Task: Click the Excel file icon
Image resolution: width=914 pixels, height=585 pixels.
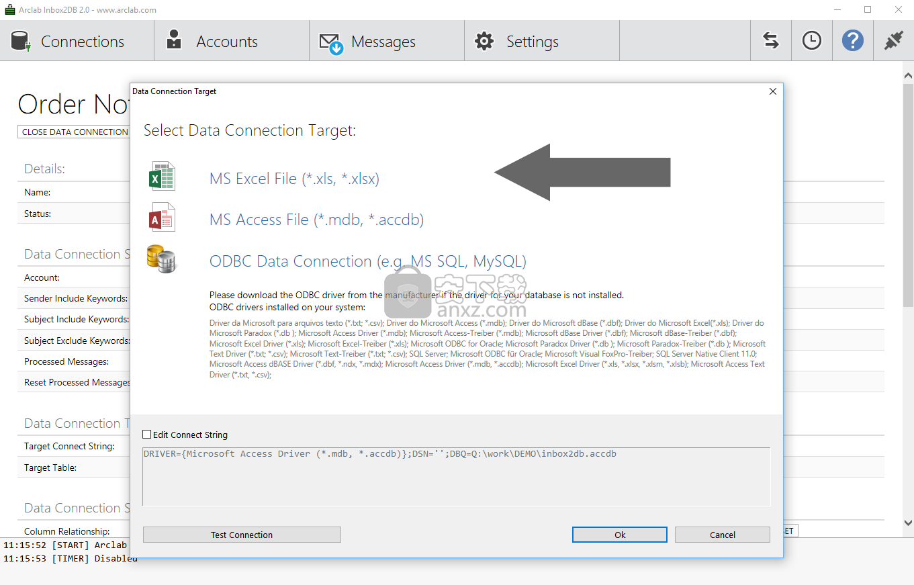Action: pos(161,177)
